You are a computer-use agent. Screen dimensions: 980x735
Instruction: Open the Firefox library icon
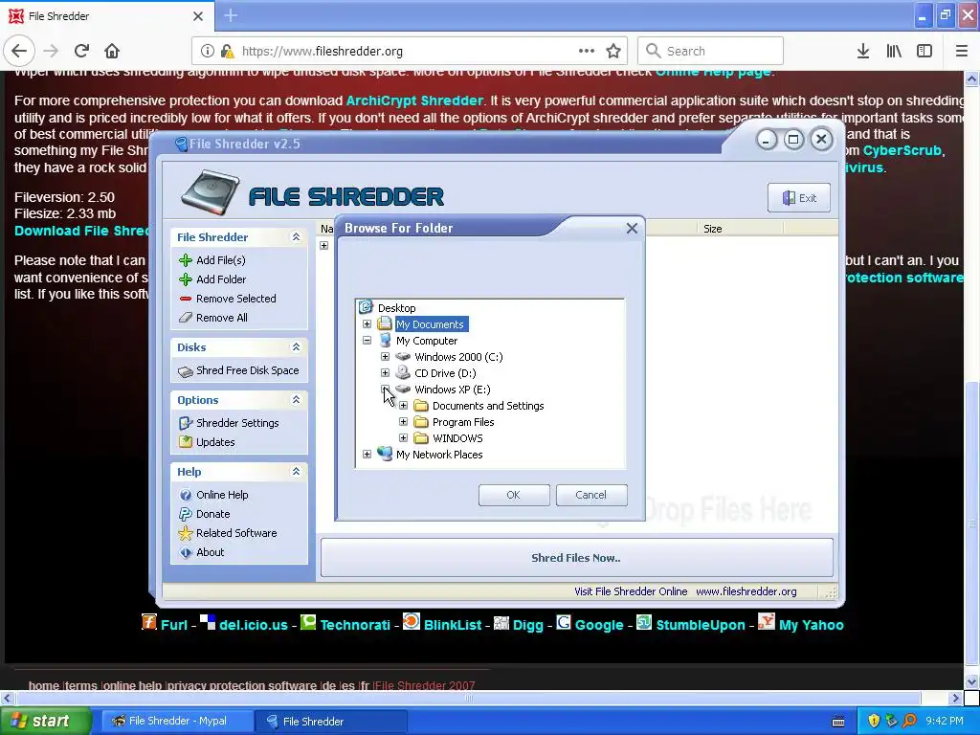click(894, 51)
